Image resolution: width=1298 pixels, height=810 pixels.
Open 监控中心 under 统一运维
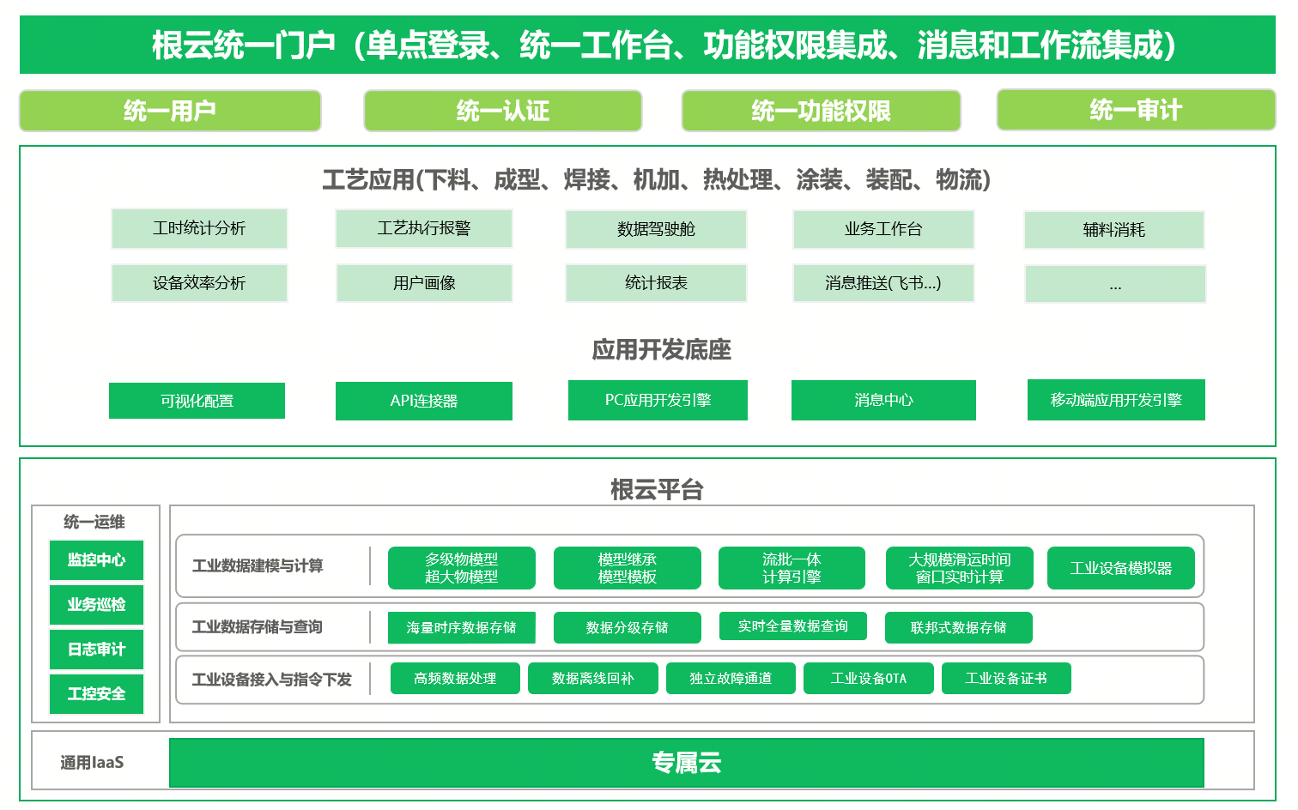(96, 560)
